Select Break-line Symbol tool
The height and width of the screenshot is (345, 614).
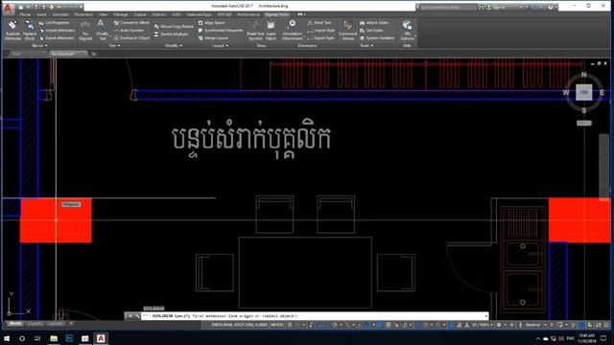255,31
